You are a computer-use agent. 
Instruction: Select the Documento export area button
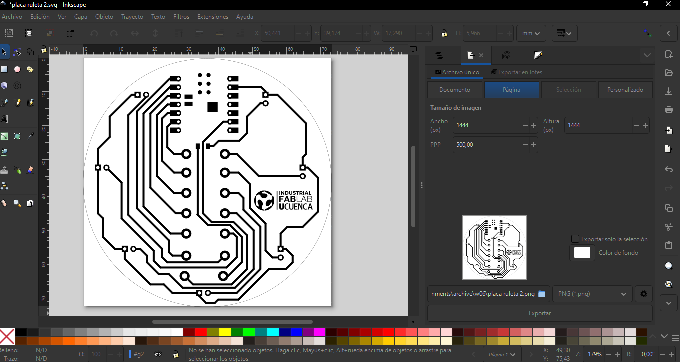click(x=455, y=90)
